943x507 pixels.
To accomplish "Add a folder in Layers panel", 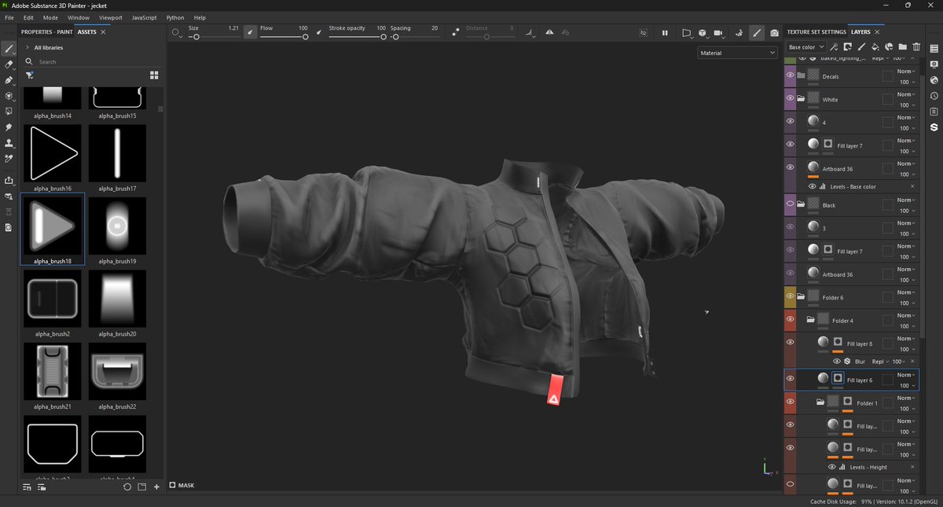I will click(902, 47).
